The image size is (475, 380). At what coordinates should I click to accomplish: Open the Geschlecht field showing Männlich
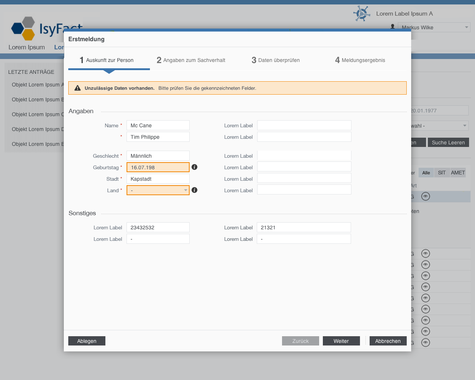158,156
